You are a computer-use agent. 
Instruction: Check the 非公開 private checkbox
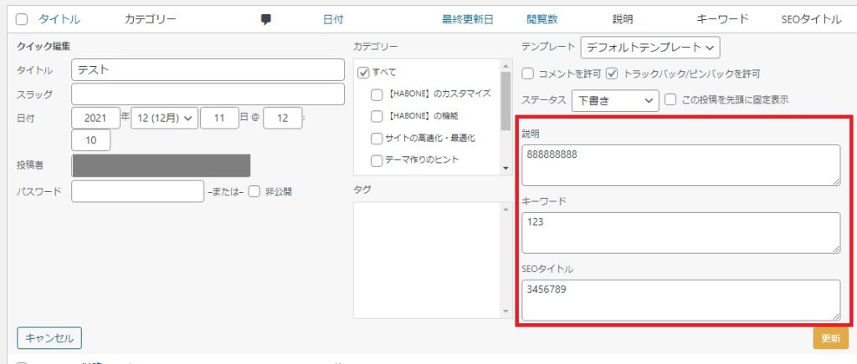254,191
